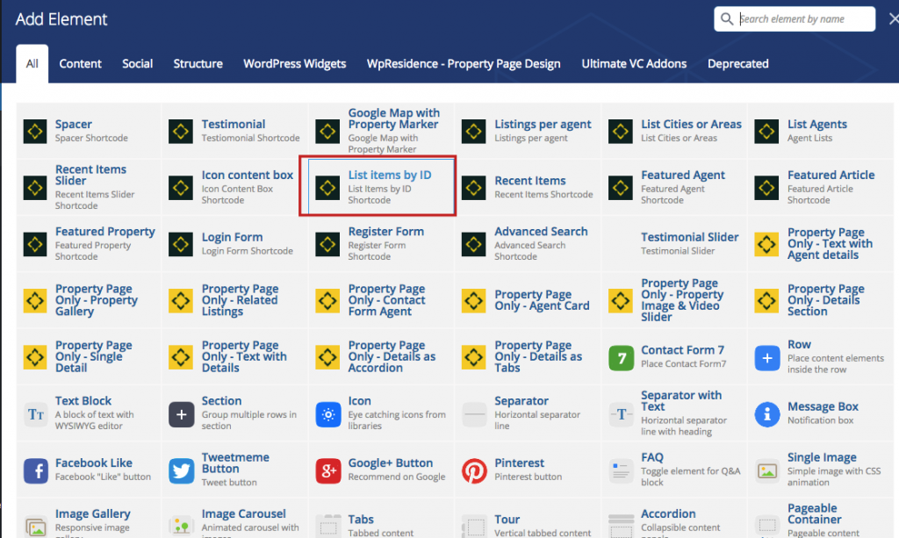
Task: Select the WordPress Widgets tab
Action: click(294, 64)
